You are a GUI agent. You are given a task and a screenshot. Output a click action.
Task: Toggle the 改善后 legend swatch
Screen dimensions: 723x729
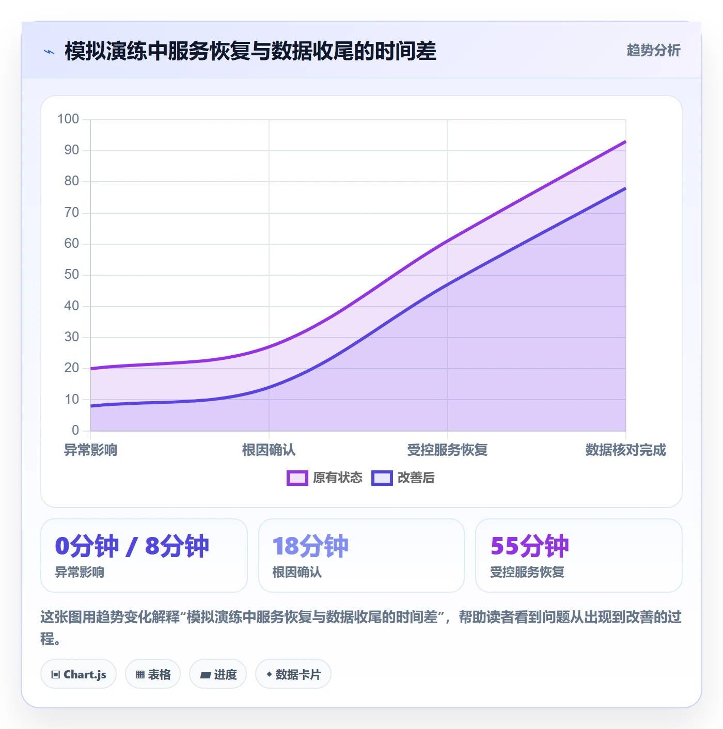(x=382, y=478)
